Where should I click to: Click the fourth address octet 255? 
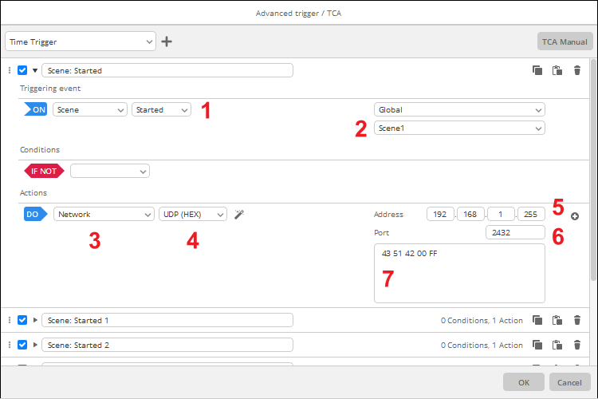531,214
